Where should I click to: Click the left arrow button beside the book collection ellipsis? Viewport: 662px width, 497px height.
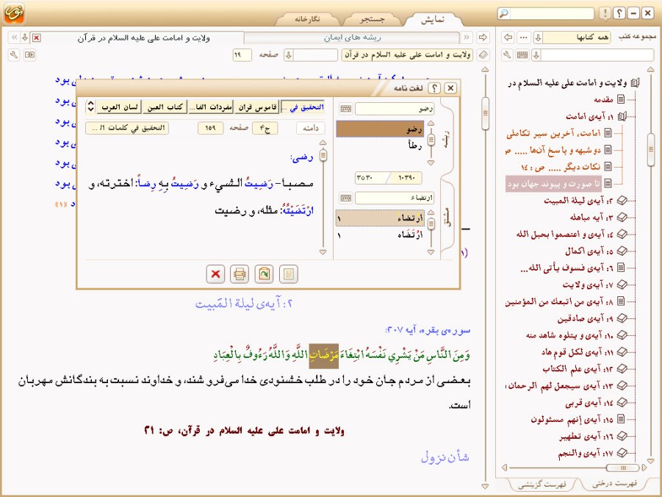508,37
